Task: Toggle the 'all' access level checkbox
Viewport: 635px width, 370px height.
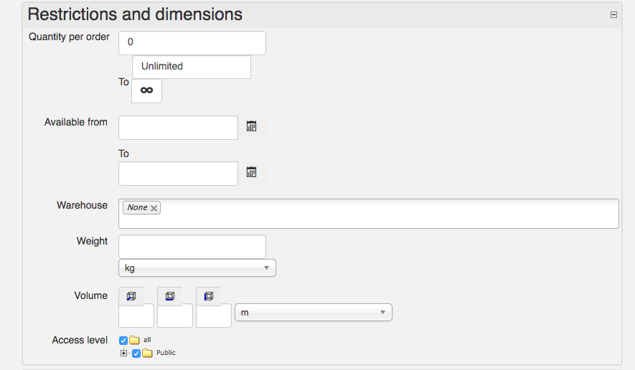Action: point(123,341)
